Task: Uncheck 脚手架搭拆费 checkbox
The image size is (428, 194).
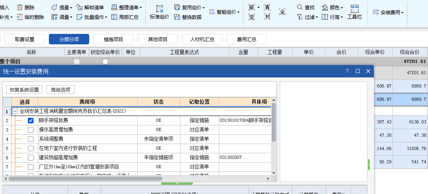Action: tap(31, 121)
